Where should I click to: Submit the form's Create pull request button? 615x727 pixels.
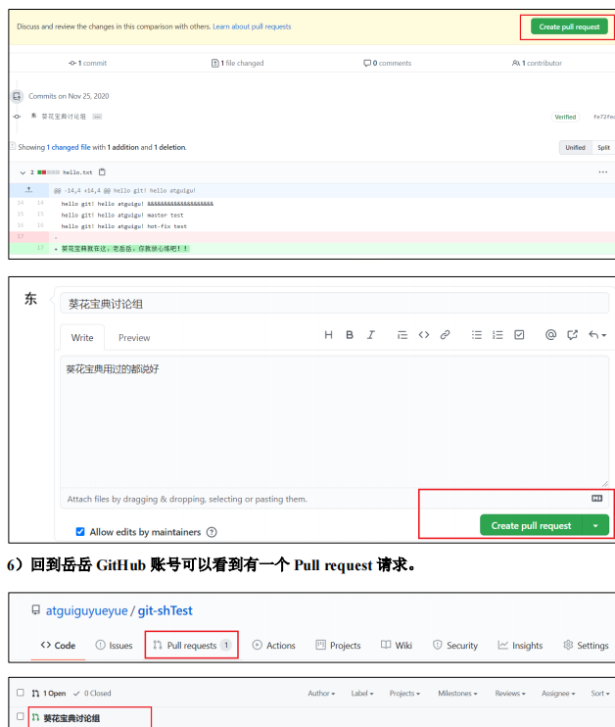(531, 525)
